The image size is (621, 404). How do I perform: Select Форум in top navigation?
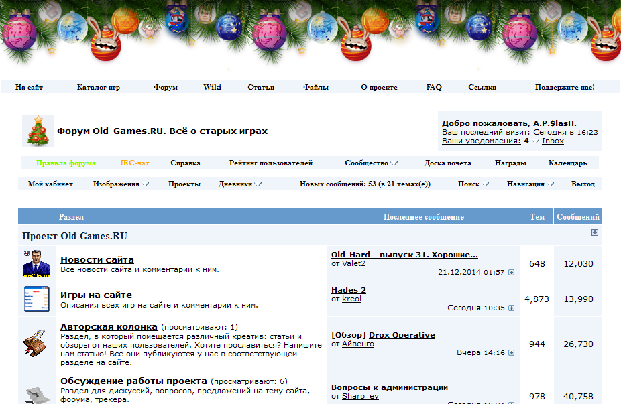166,88
